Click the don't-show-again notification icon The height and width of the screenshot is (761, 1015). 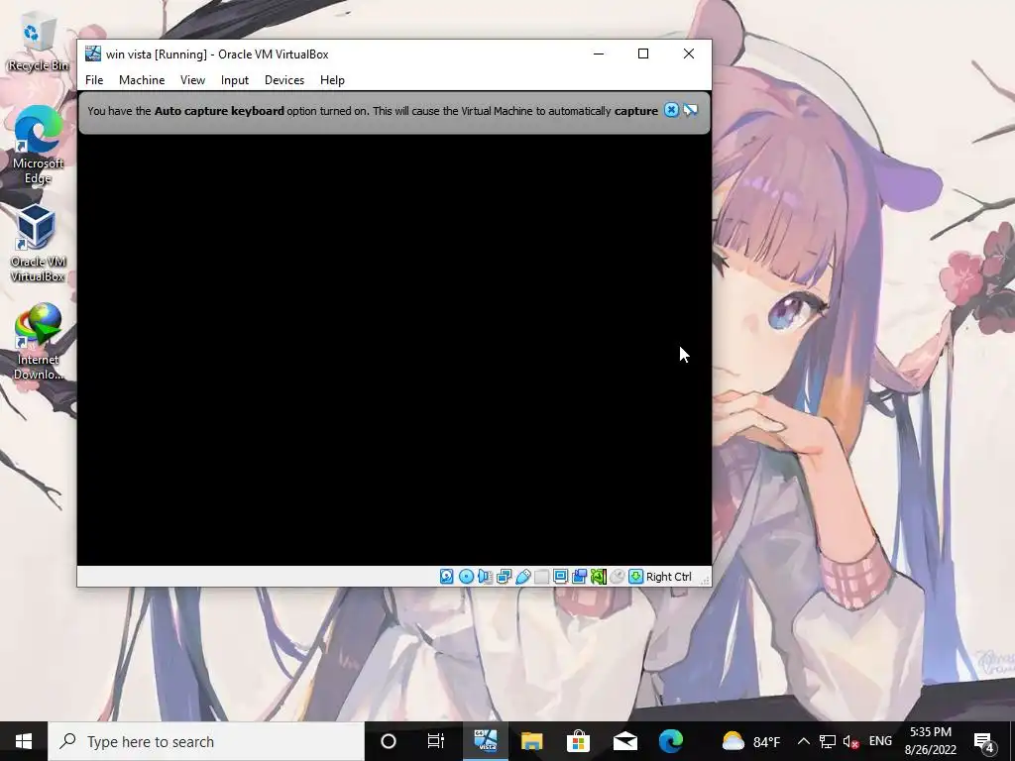(x=691, y=110)
